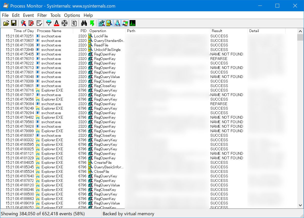Click the Find binoculars icon
The image size is (304, 218).
[x=84, y=23]
